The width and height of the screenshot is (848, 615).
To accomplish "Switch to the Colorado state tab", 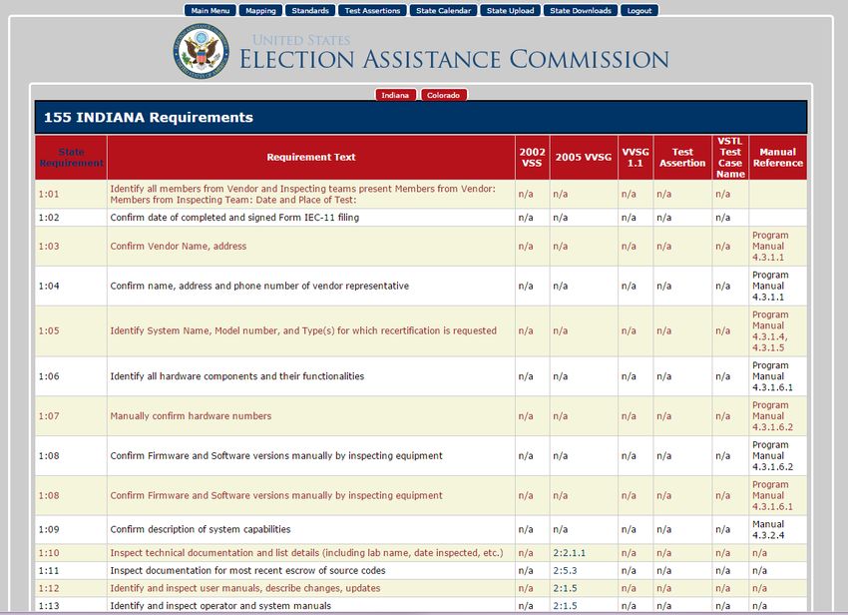I will pos(444,95).
